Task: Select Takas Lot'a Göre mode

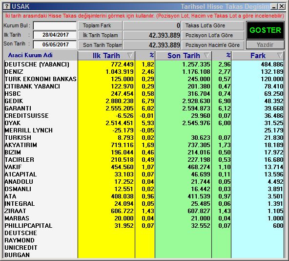Action: coord(213,25)
